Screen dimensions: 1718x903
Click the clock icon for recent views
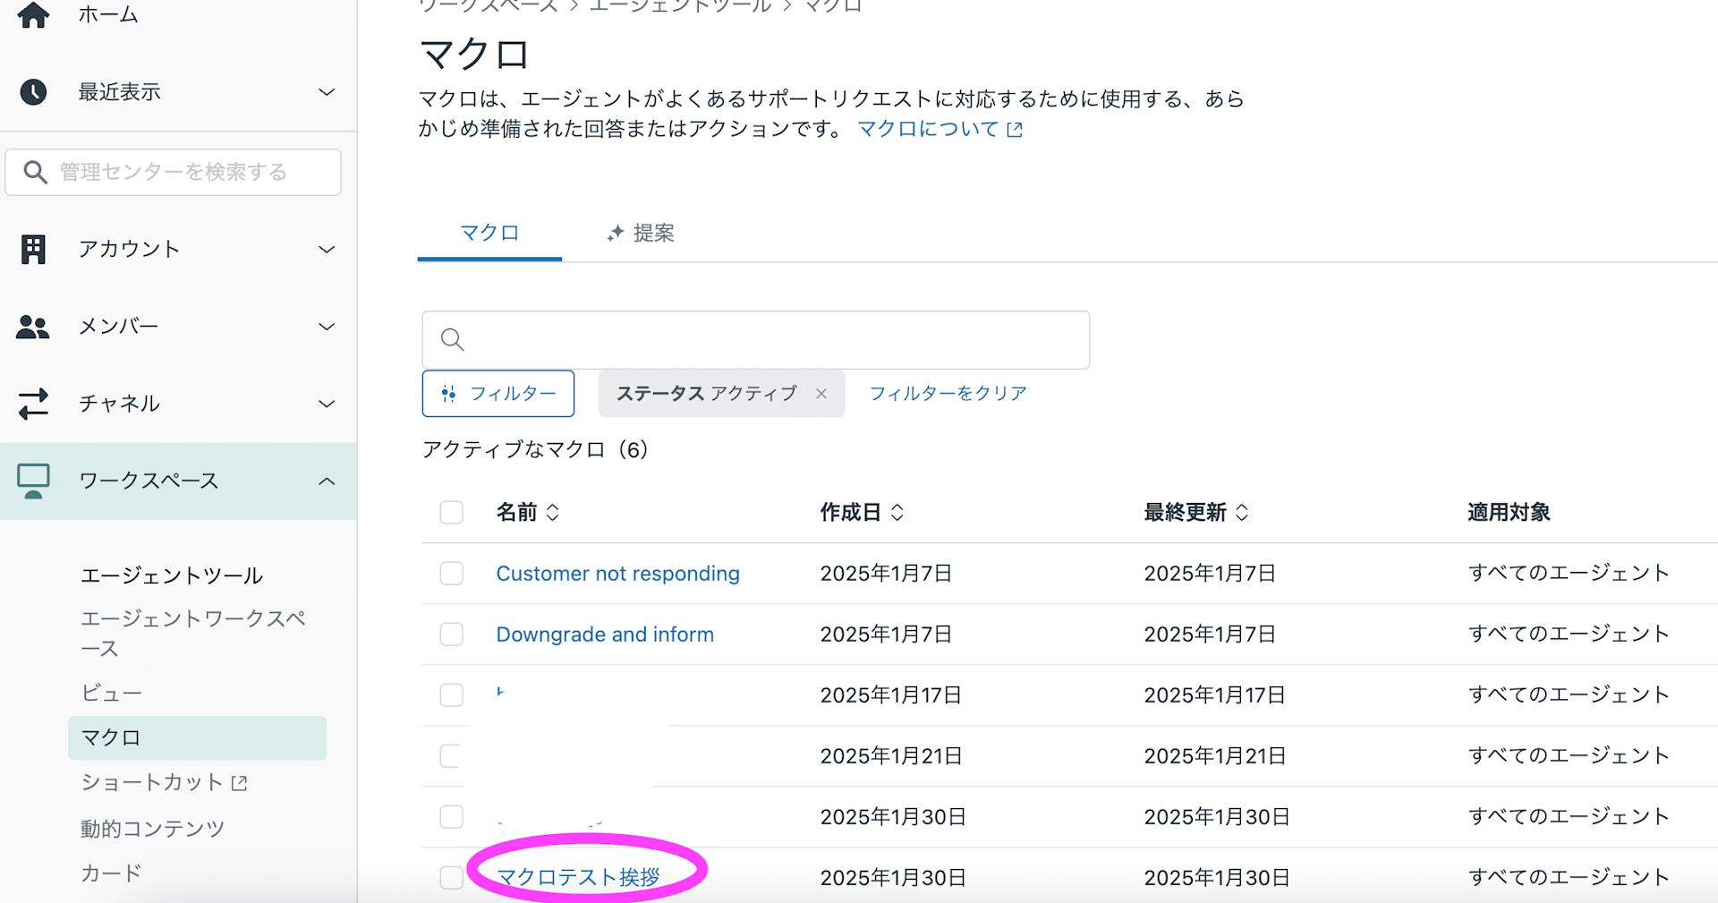33,92
